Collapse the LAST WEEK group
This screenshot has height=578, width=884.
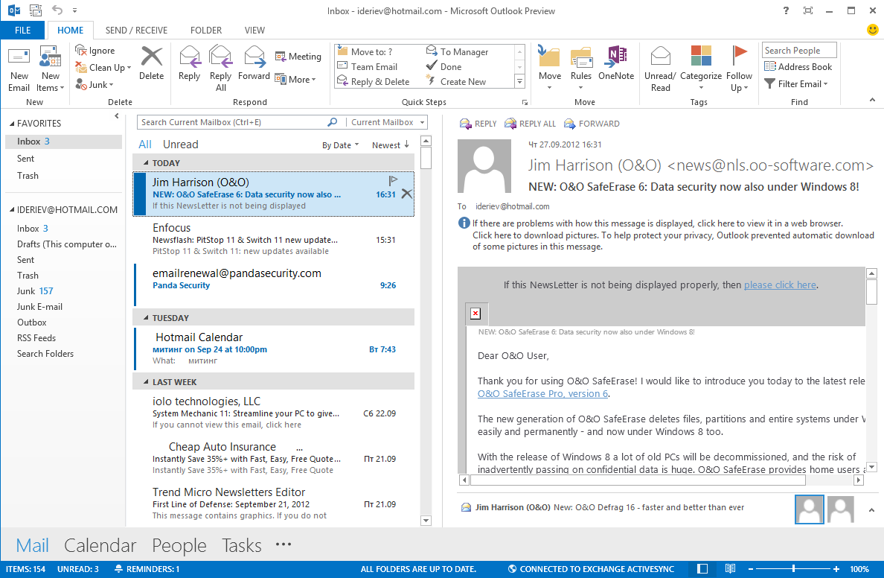tap(146, 381)
